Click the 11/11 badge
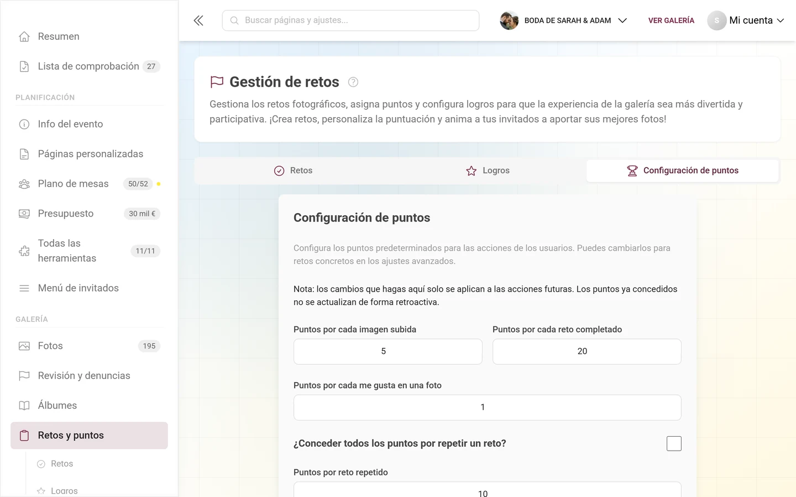 145,251
